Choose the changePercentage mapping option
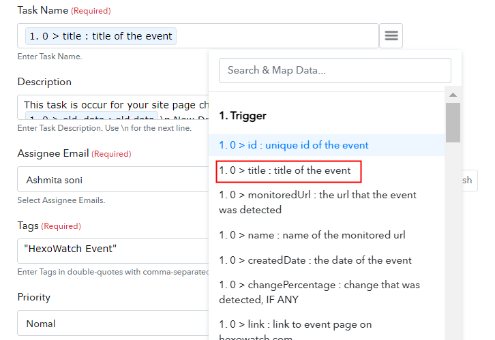 coord(327,292)
